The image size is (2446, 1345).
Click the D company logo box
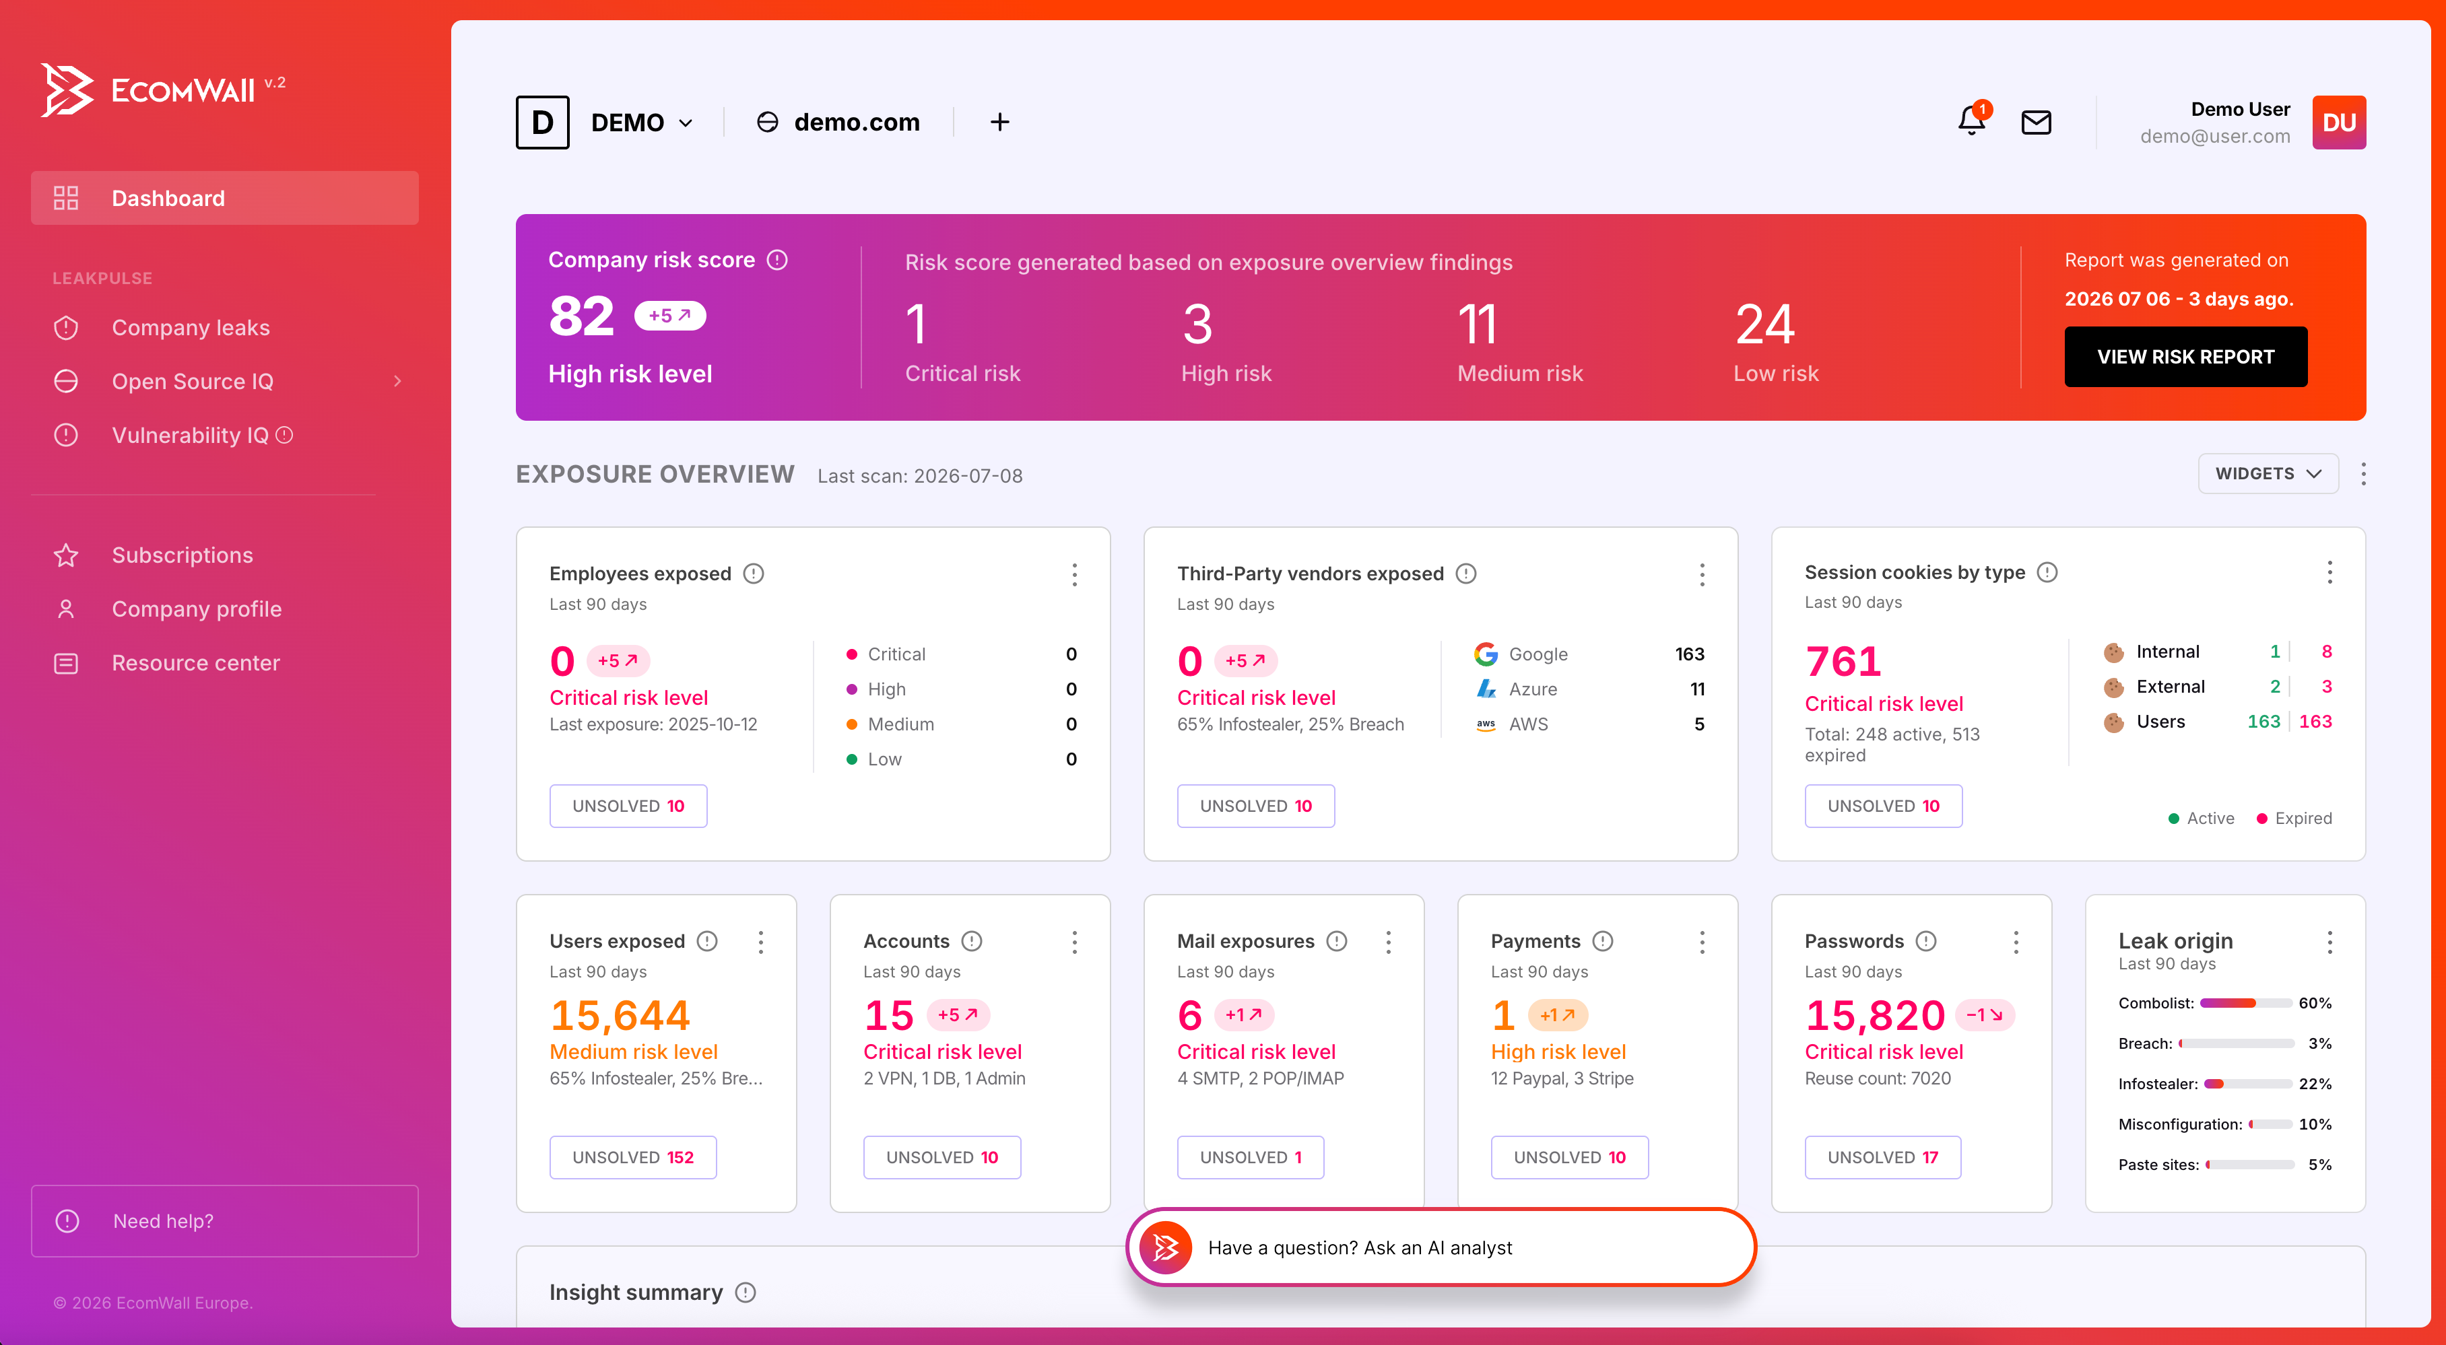[542, 123]
